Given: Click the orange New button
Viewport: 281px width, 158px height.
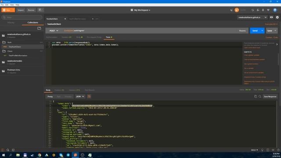Looking at the screenshot, I should 7,10.
